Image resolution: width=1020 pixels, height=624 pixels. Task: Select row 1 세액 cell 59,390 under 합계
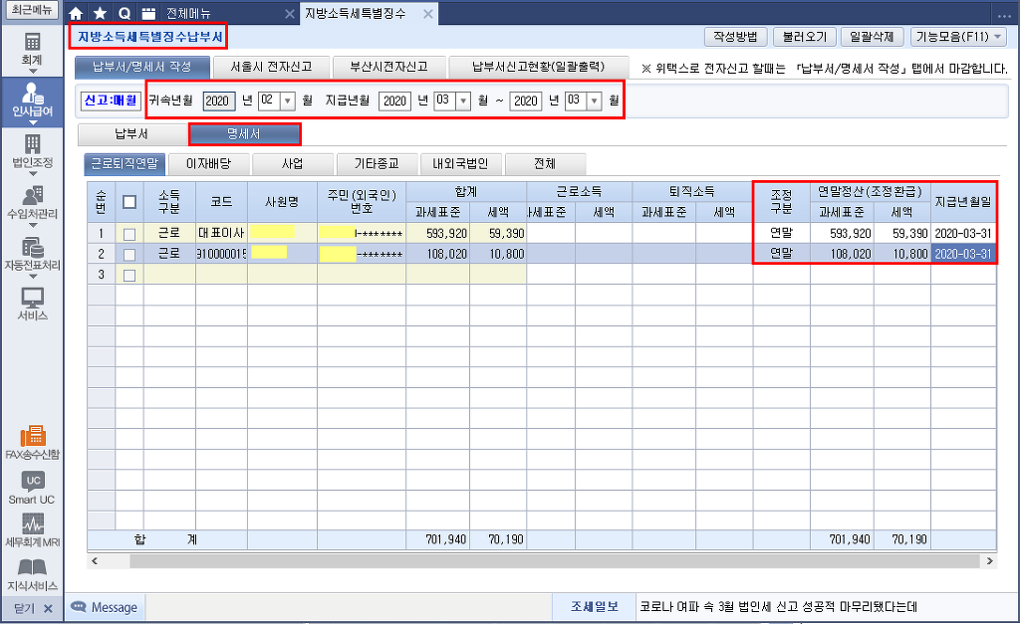[x=498, y=233]
